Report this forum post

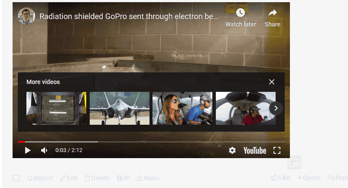click(x=40, y=178)
